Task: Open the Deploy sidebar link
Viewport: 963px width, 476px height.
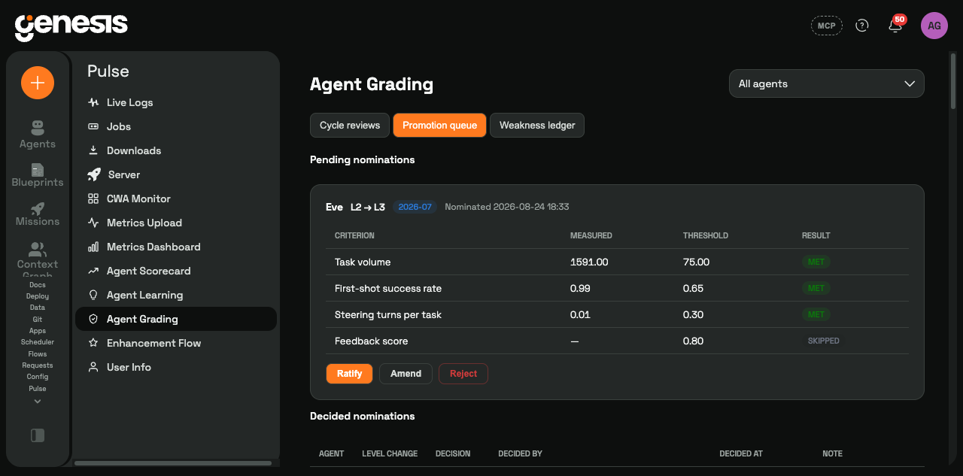Action: [x=38, y=296]
